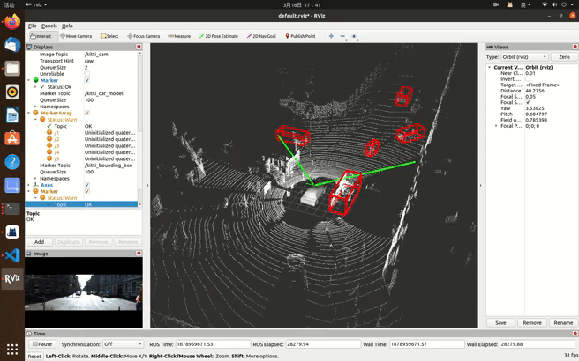This screenshot has width=579, height=361.
Task: Close the Image panel
Action: (139, 253)
